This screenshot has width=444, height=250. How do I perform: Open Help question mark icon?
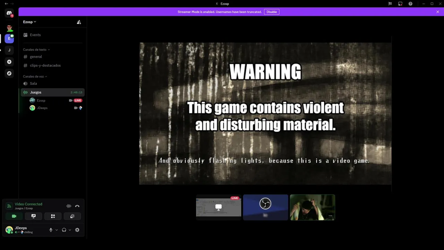pos(410,3)
